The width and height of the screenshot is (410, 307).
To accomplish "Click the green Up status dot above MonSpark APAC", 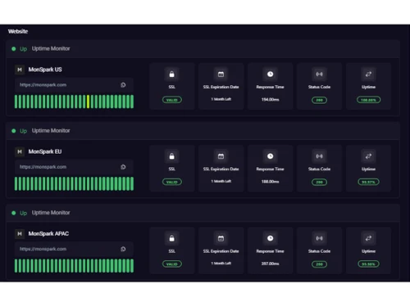I will (x=14, y=213).
